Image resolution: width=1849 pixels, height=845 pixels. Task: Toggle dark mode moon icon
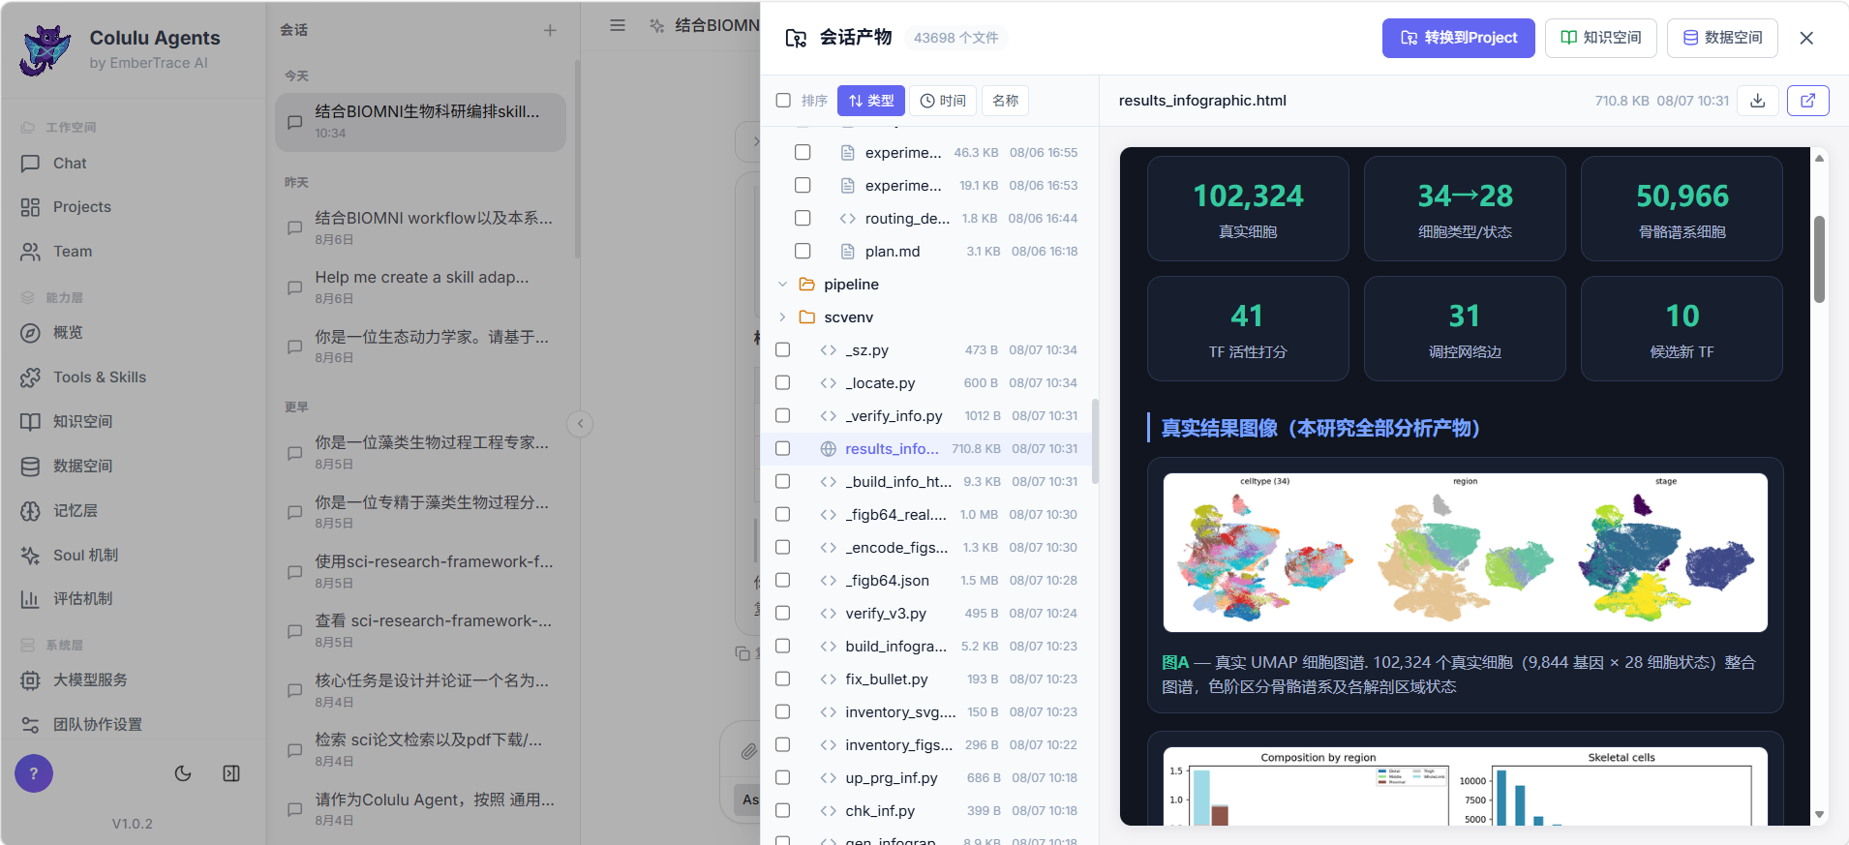point(183,773)
